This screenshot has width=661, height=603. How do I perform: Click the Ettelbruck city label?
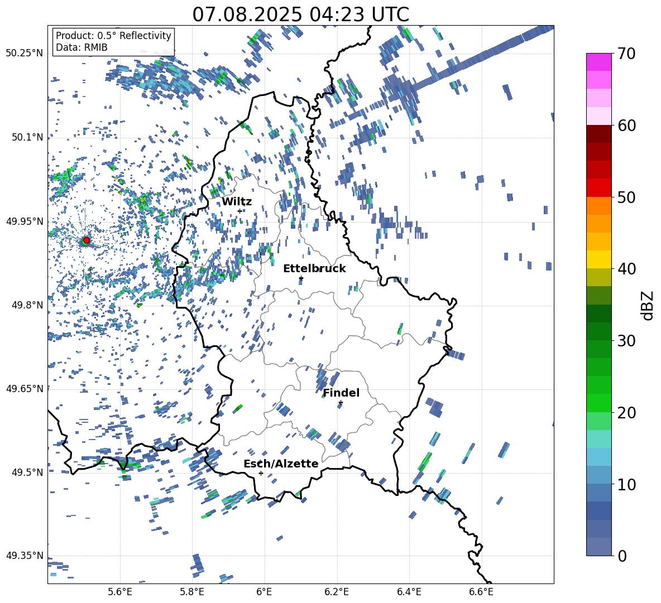coord(314,269)
